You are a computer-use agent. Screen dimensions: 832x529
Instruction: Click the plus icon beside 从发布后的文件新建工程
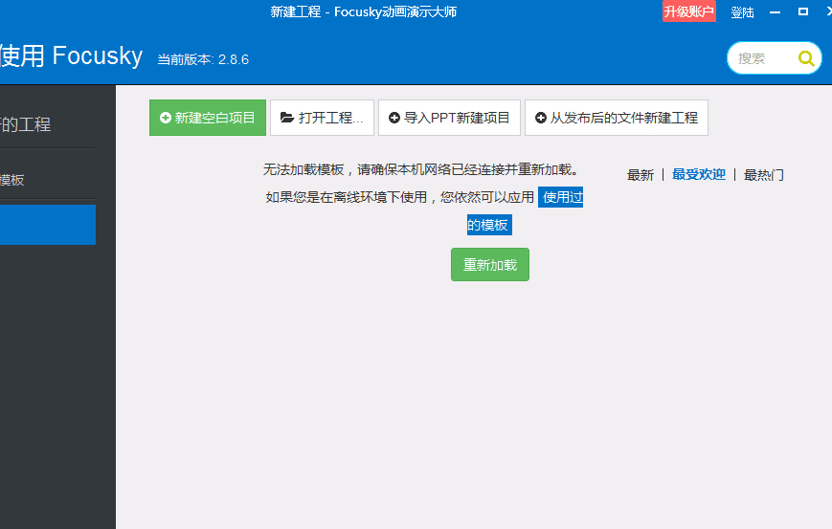coord(540,118)
